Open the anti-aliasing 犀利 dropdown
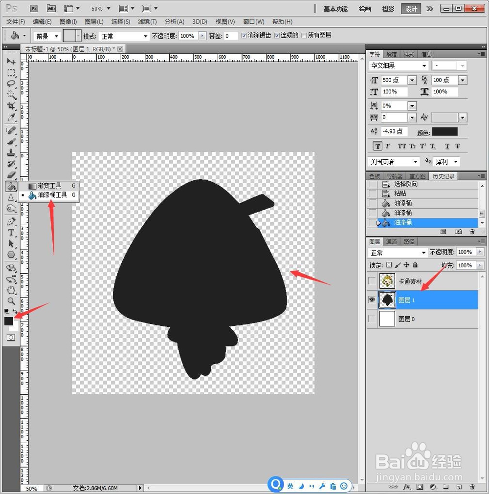This screenshot has height=494, width=489. coord(447,162)
